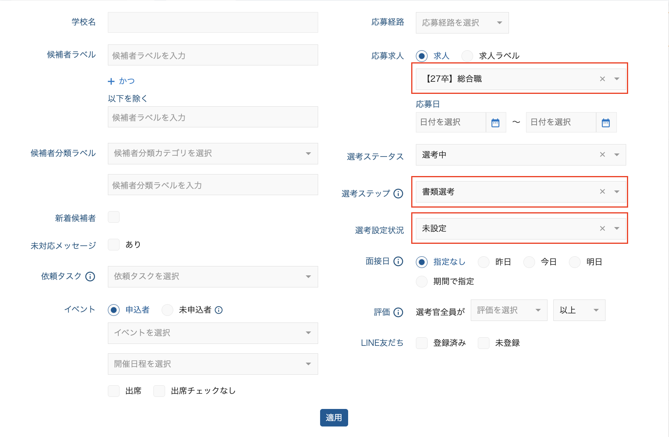Click info icon beside 面接日 label
The height and width of the screenshot is (437, 669).
398,261
